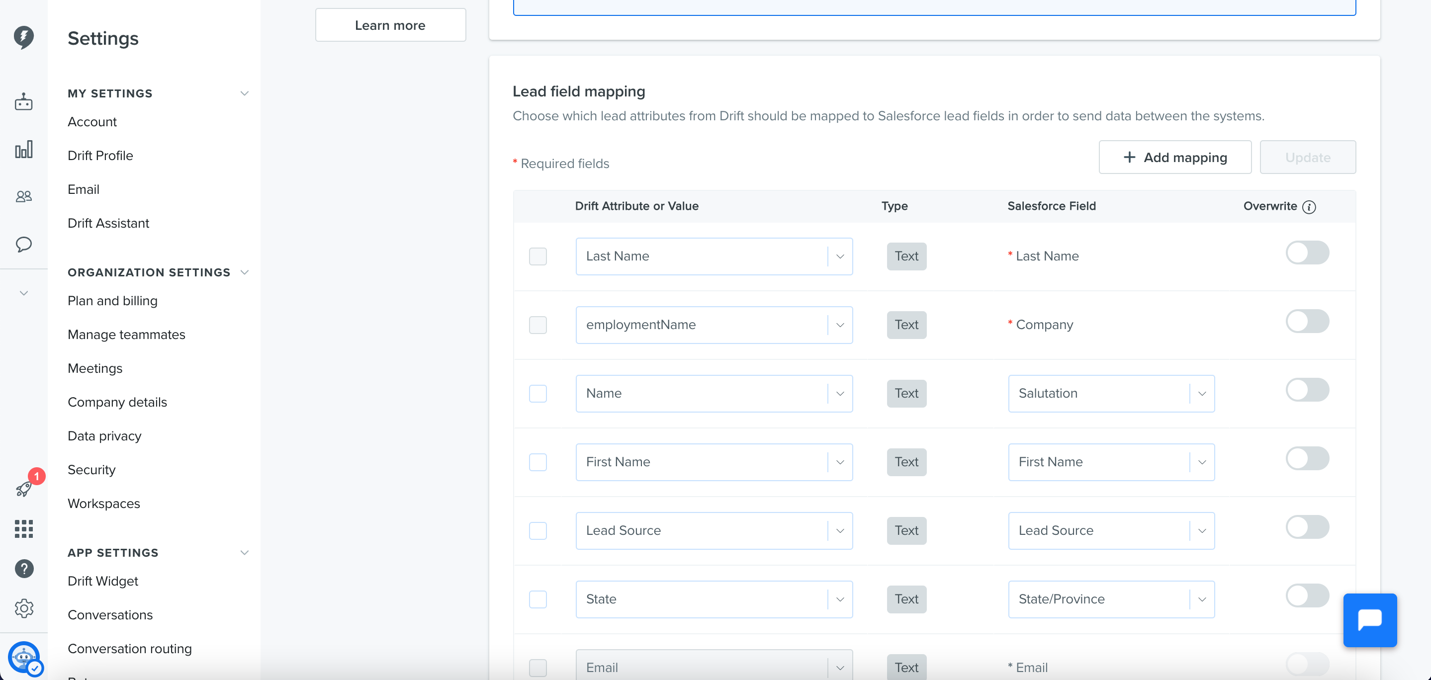Open Plan and billing

112,301
